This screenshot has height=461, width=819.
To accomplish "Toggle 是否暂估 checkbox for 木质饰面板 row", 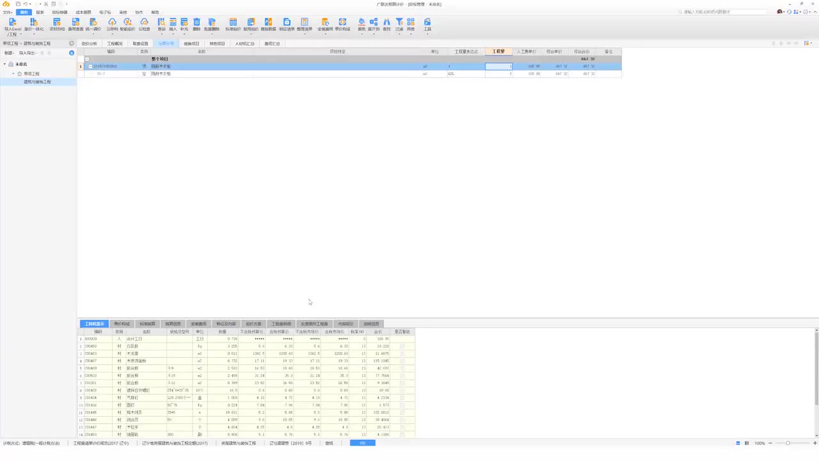I will tap(402, 361).
